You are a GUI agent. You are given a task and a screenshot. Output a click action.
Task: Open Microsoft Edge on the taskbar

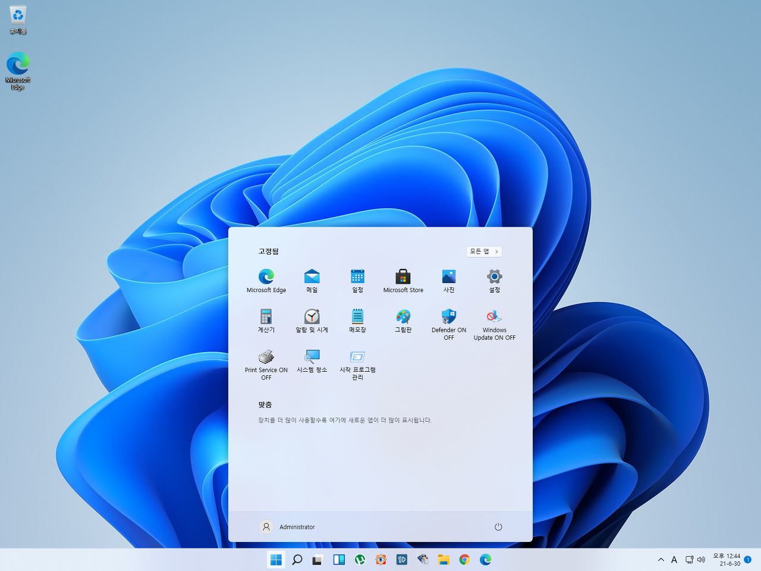tap(486, 560)
